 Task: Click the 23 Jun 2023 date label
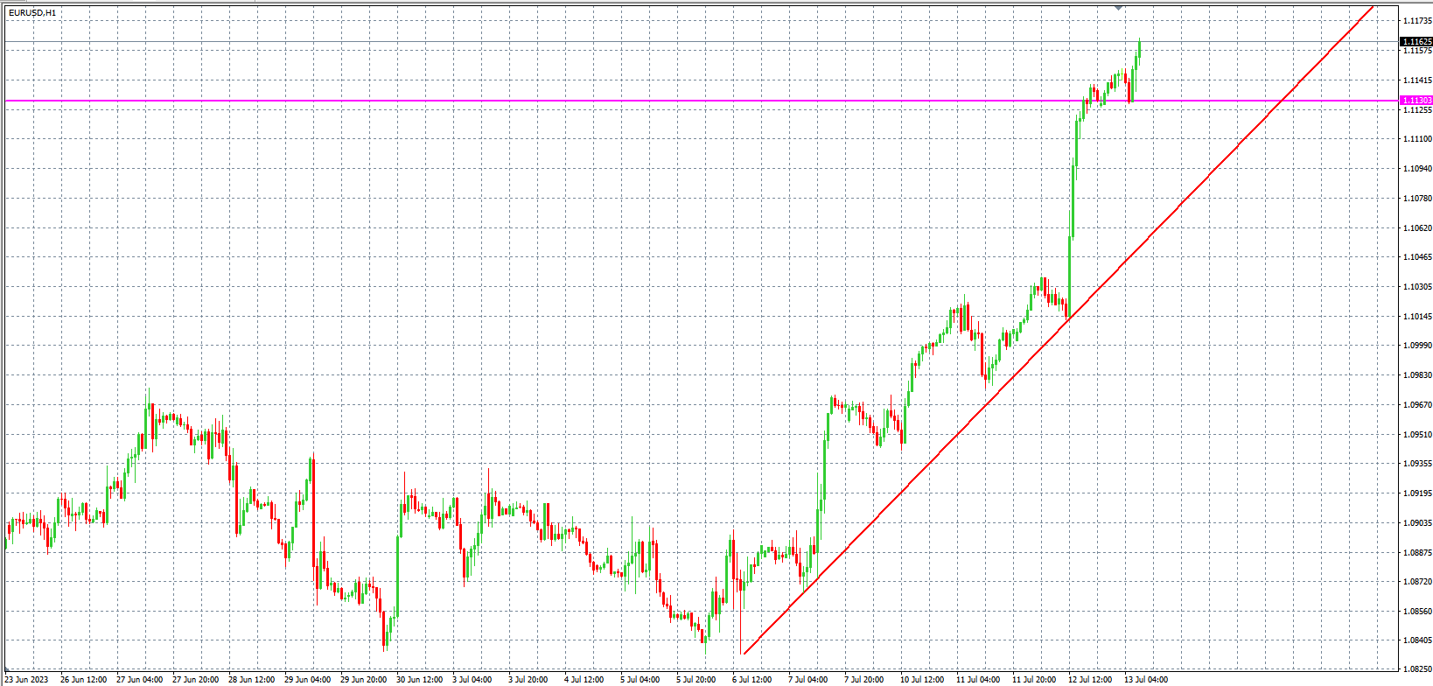(x=27, y=679)
